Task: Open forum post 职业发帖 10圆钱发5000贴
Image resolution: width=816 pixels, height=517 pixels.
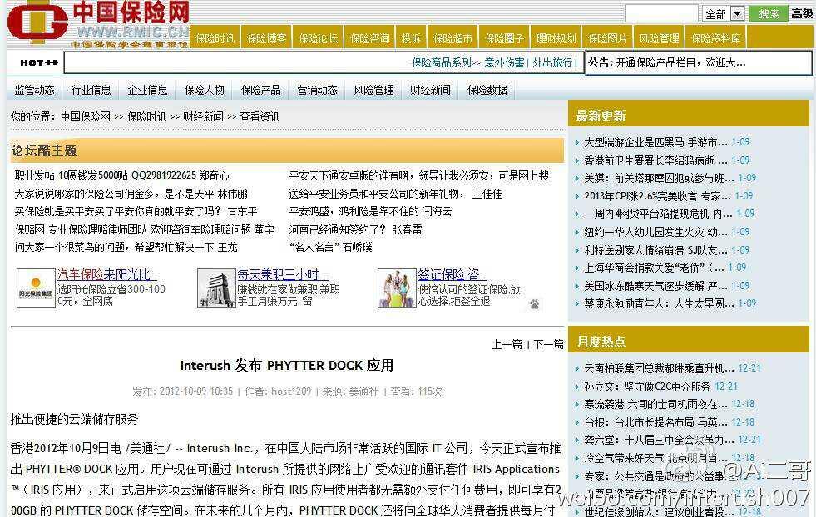Action: point(121,176)
